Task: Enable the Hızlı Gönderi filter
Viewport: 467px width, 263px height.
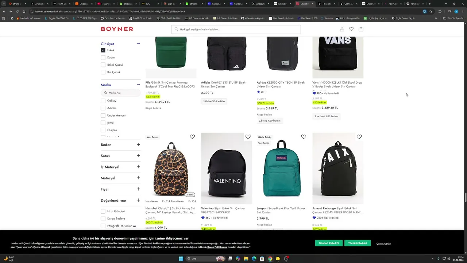Action: coord(103,211)
